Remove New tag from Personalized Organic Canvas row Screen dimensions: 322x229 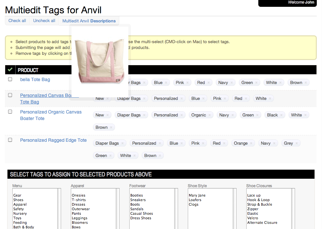click(107, 115)
